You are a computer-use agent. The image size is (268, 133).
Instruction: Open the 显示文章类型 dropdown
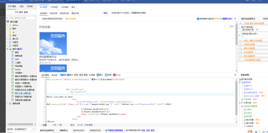[x=250, y=30]
